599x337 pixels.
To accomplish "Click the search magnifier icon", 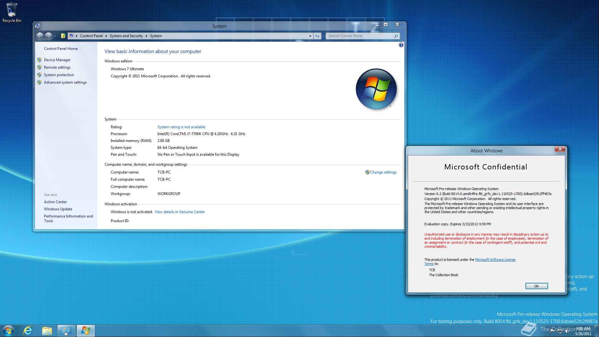I will click(396, 36).
